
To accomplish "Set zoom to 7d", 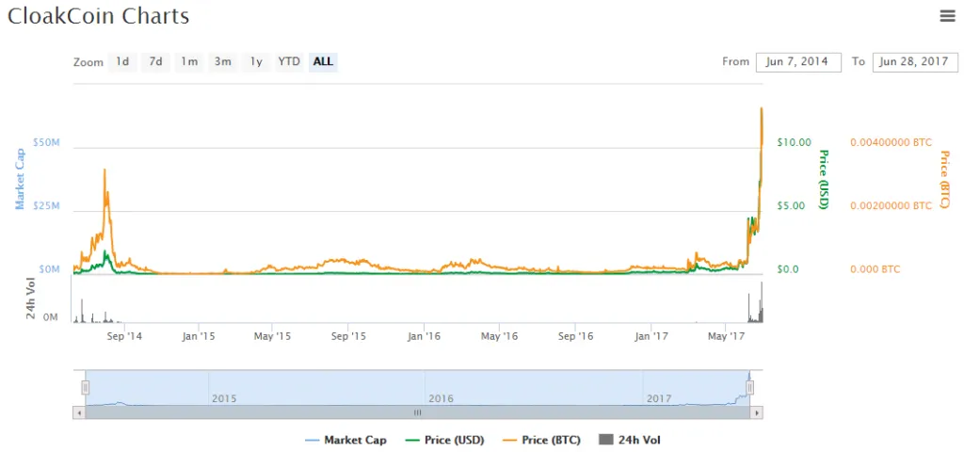I will [x=155, y=61].
